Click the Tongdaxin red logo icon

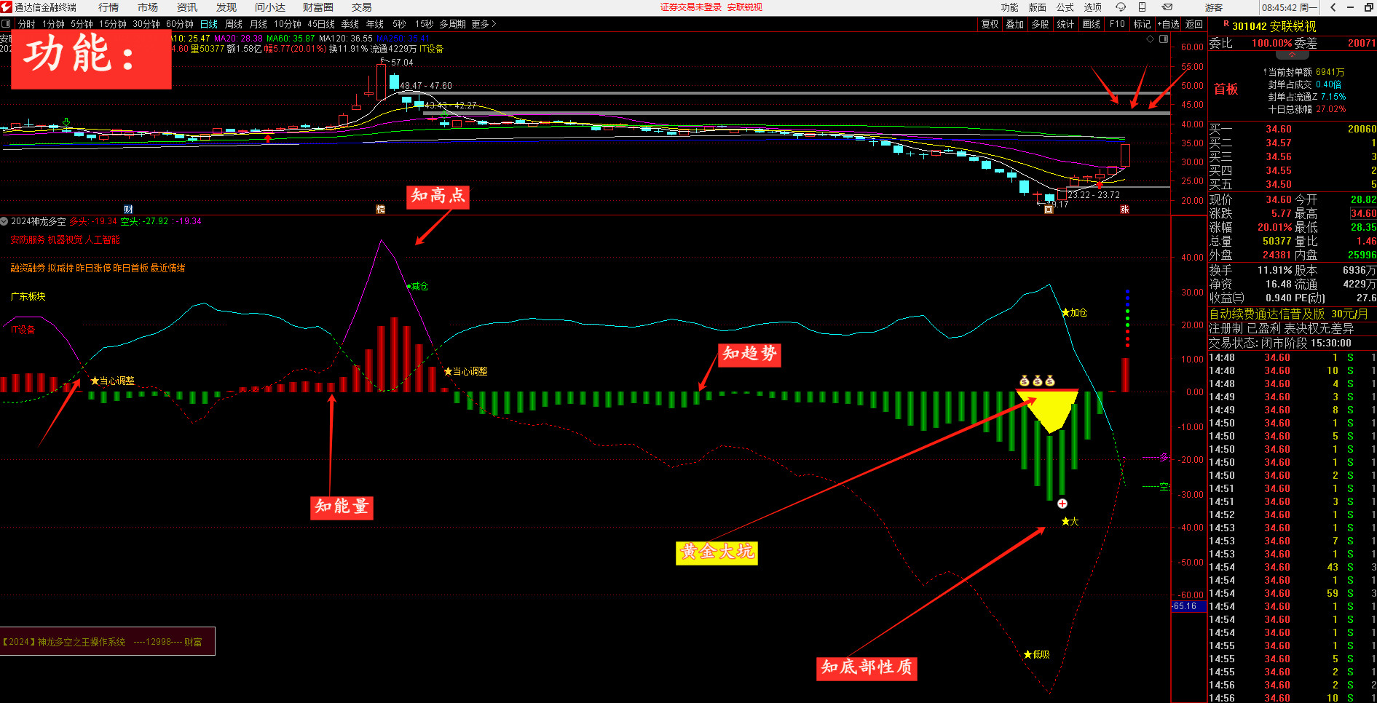(7, 7)
